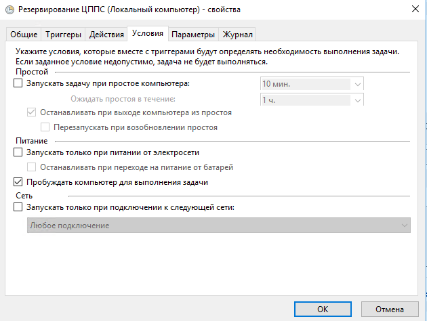Image resolution: width=427 pixels, height=321 pixels.
Task: Open the 1 ч. wait-for-idle dropdown
Action: (312, 100)
